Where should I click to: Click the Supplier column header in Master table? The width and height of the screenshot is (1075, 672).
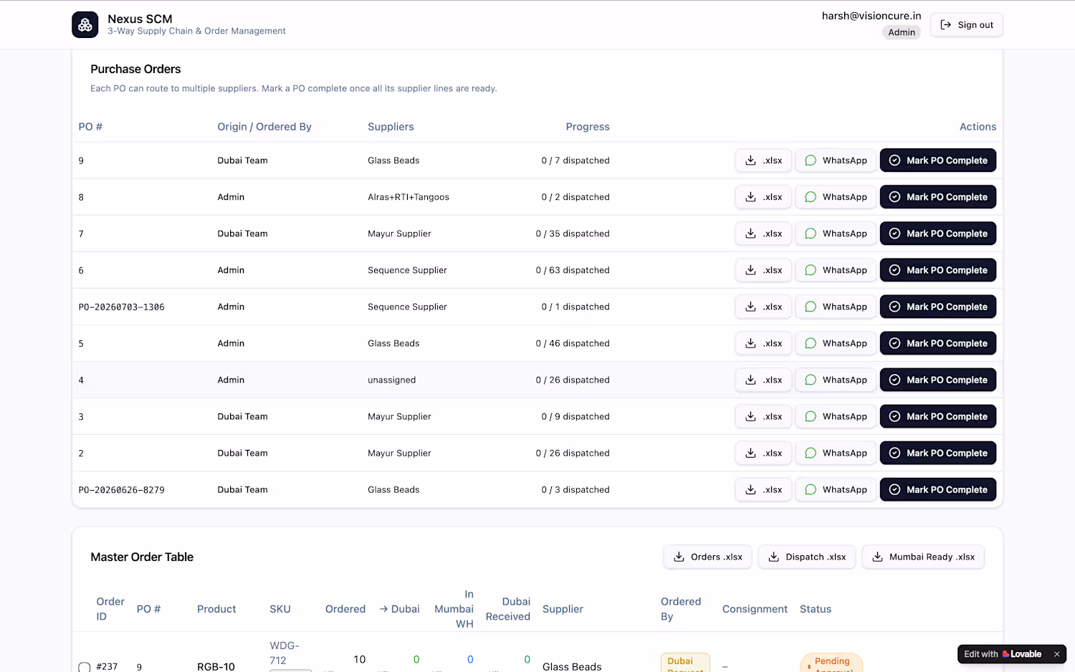point(563,609)
